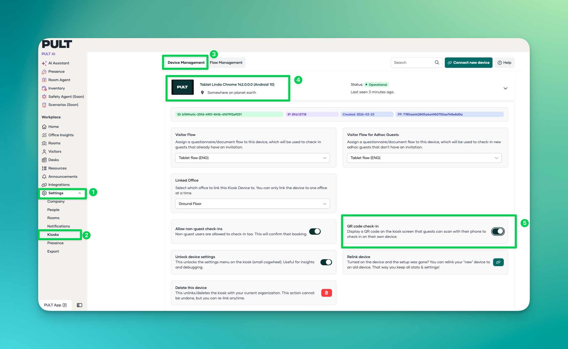Open Room Agent in sidebar
568x349 pixels.
coord(59,80)
